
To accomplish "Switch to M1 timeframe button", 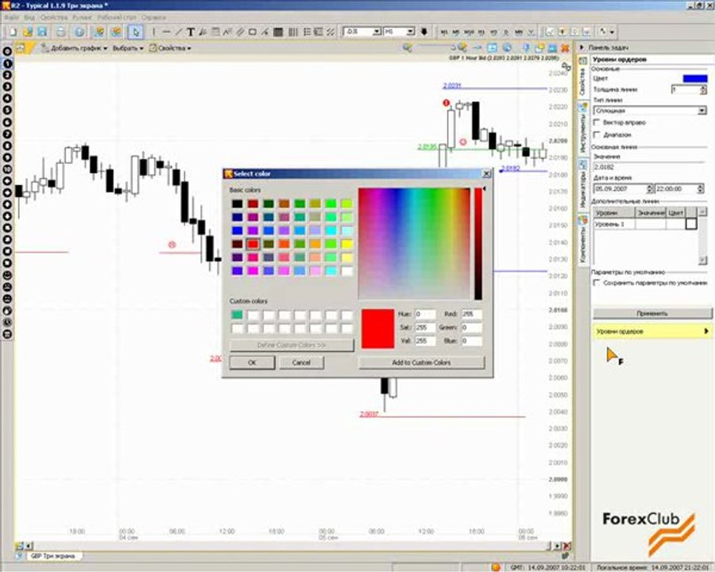I will tap(443, 32).
